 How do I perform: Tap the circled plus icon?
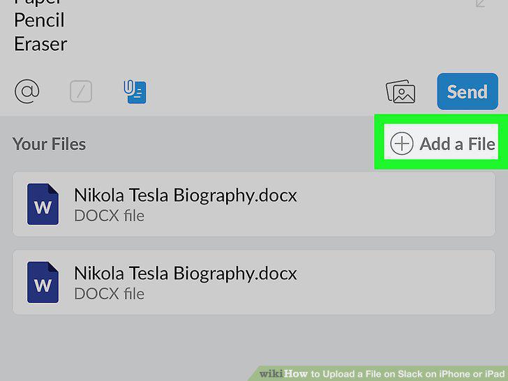point(402,143)
